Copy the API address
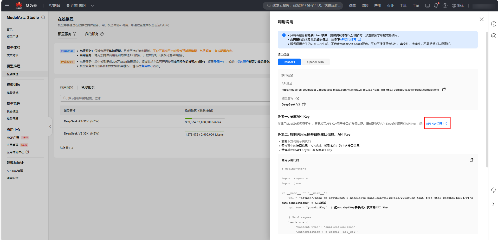This screenshot has width=498, height=240. (x=444, y=89)
